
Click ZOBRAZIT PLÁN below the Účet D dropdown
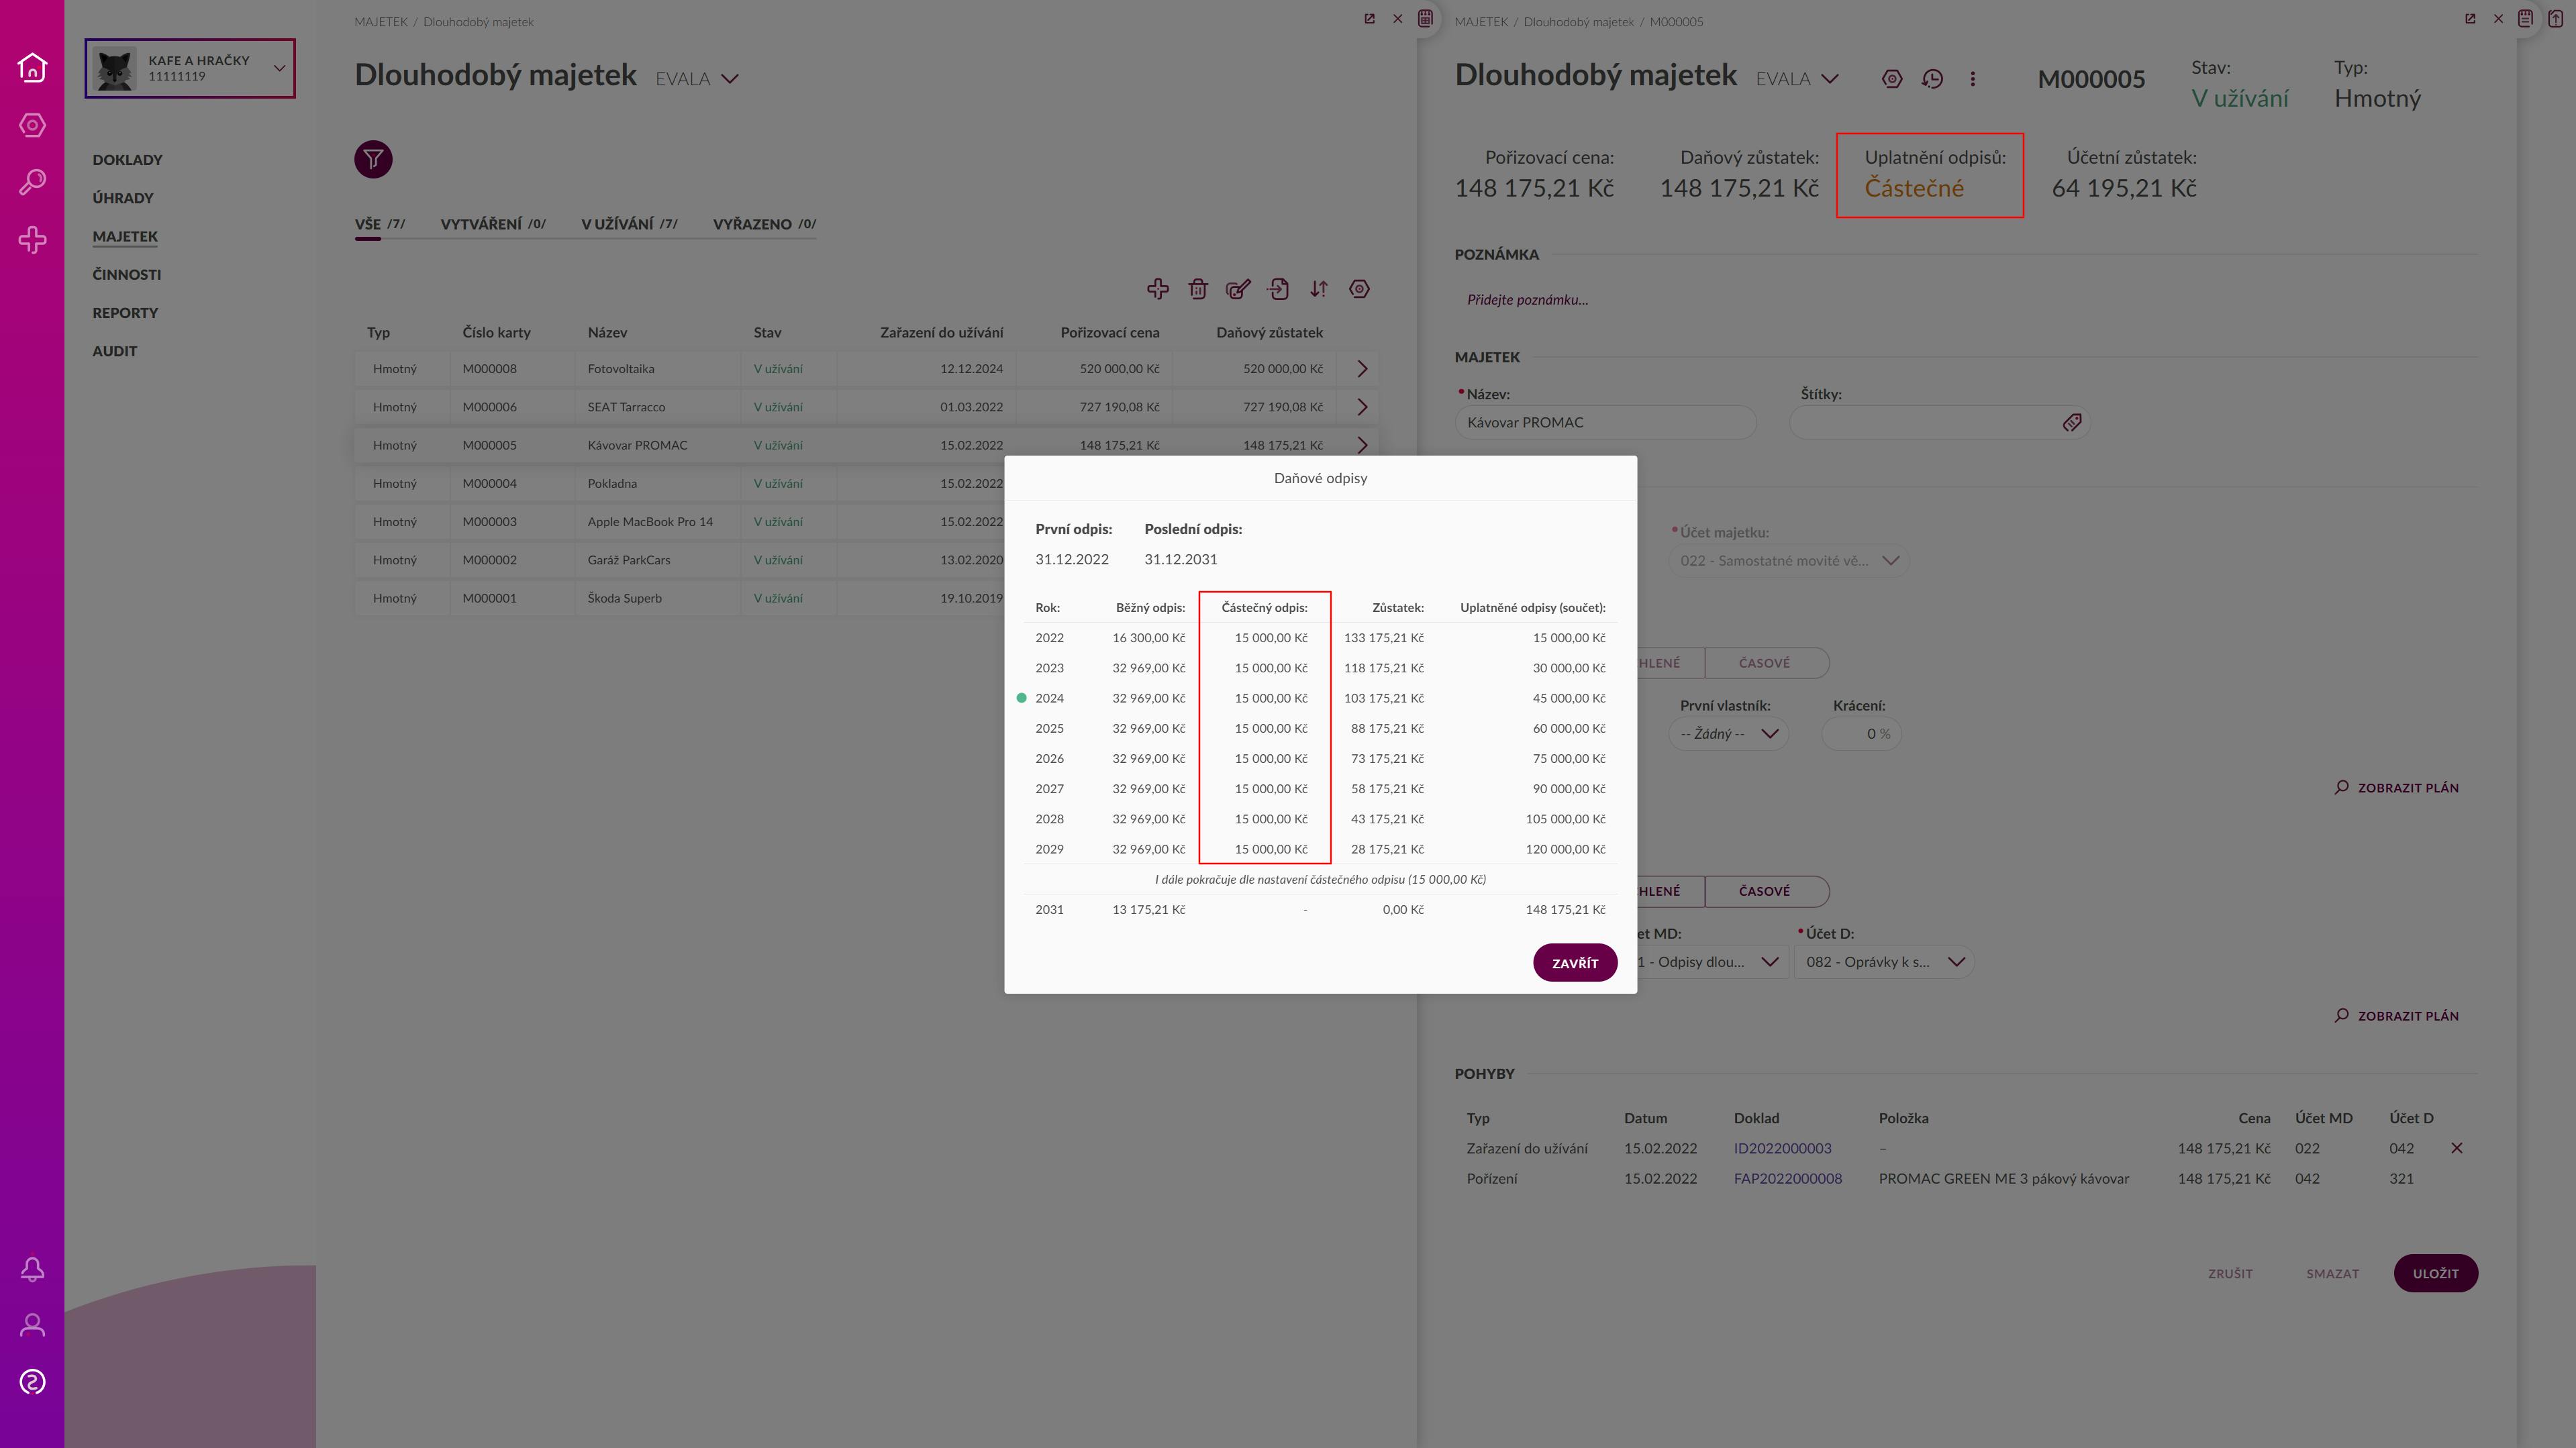pos(2396,1016)
